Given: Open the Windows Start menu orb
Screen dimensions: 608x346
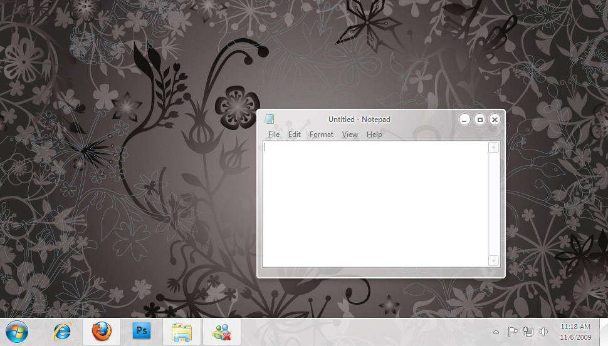Looking at the screenshot, I should click(17, 332).
